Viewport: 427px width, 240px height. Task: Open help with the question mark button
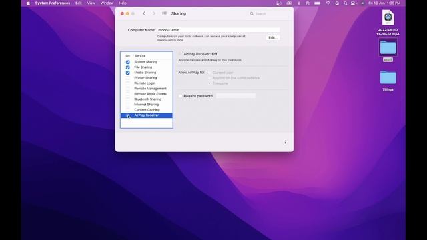[285, 142]
